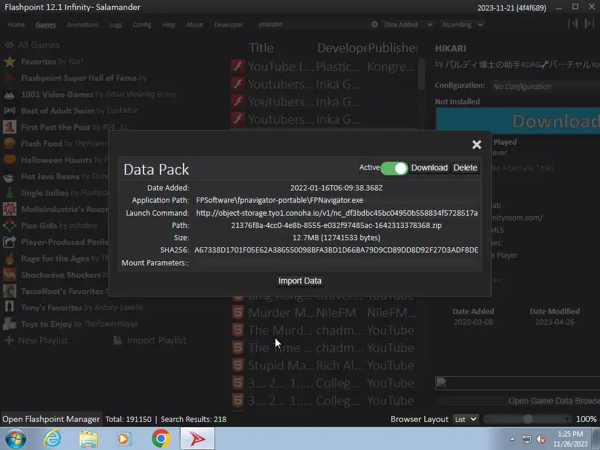This screenshot has height=450, width=600.
Task: Open 1001 Video Games playlist icon
Action: coord(9,94)
